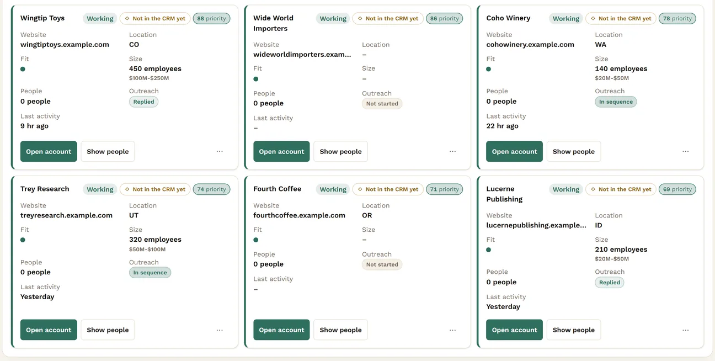This screenshot has width=715, height=361.
Task: Show people for Coho Winery
Action: click(573, 151)
